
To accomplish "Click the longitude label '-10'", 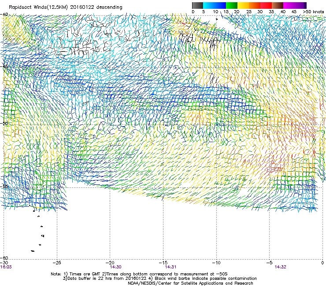I will coord(216,263).
